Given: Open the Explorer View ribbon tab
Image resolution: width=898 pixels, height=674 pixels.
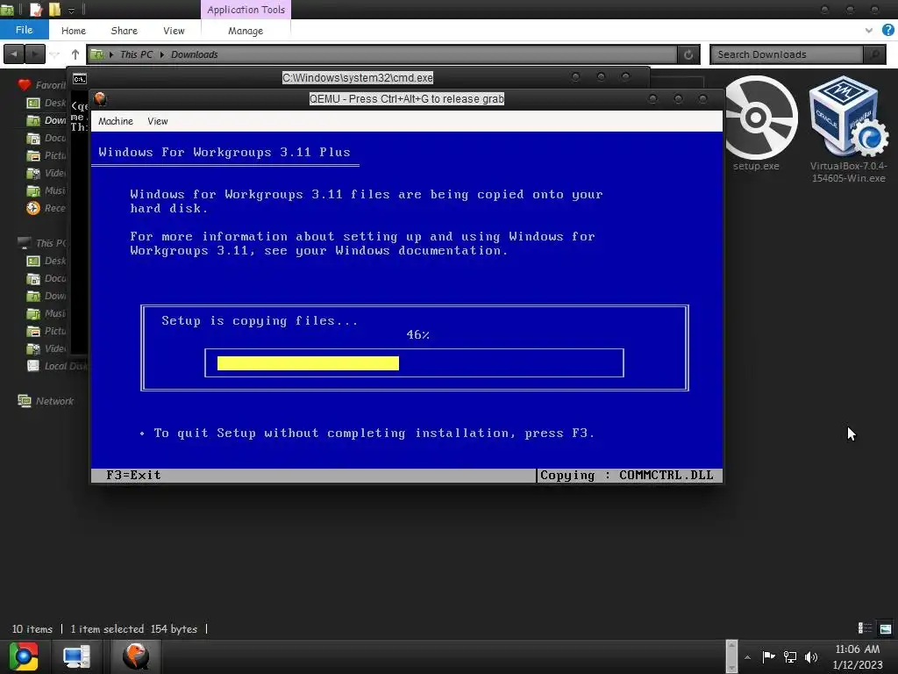Looking at the screenshot, I should coord(174,31).
